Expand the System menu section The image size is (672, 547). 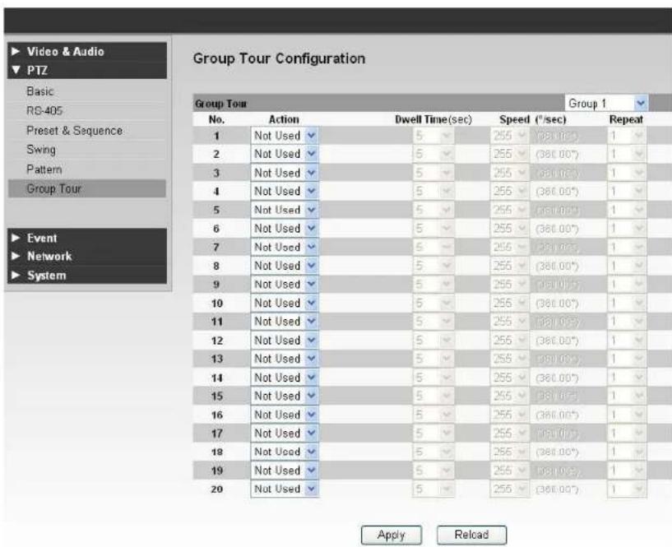pos(87,276)
